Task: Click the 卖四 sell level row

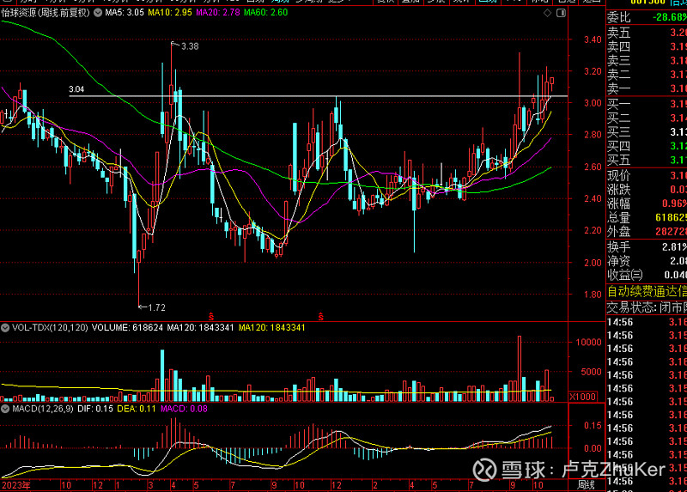Action: (x=647, y=47)
